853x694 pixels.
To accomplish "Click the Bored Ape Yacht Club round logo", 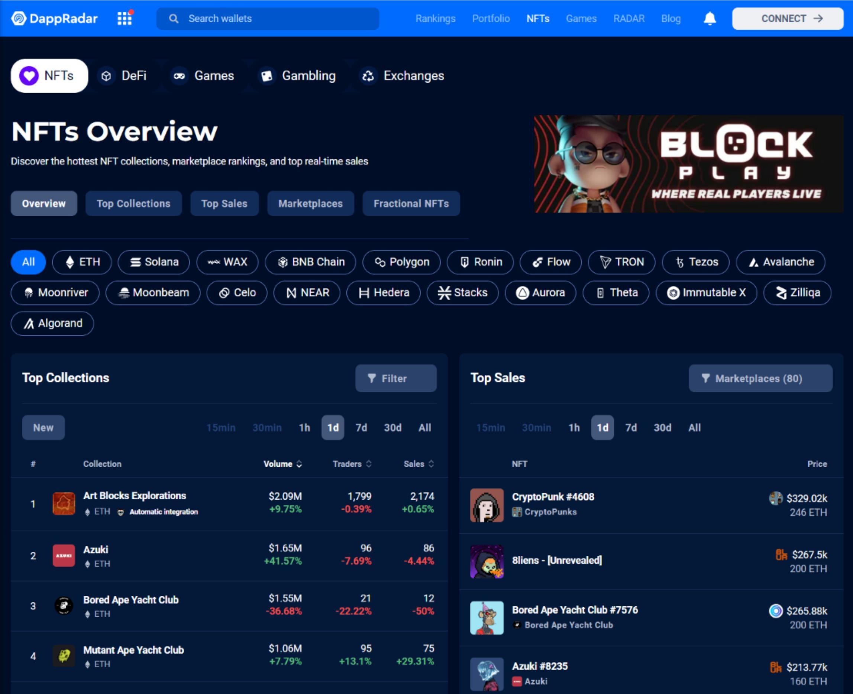I will [64, 605].
